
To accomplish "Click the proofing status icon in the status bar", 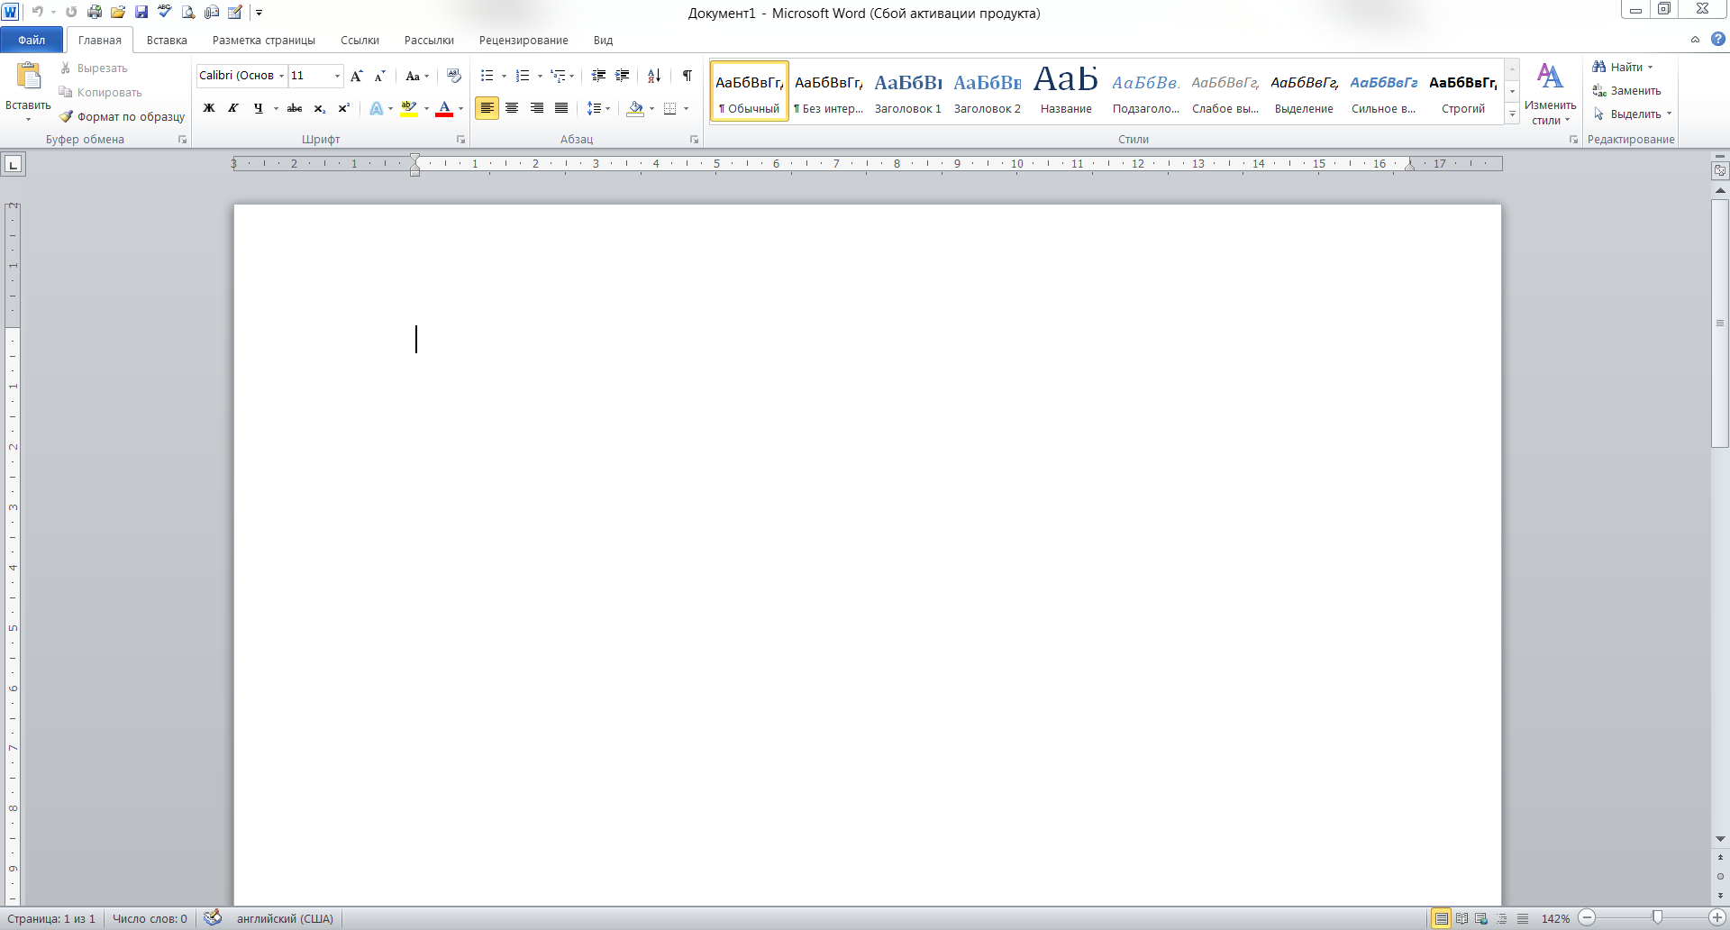I will coord(213,918).
